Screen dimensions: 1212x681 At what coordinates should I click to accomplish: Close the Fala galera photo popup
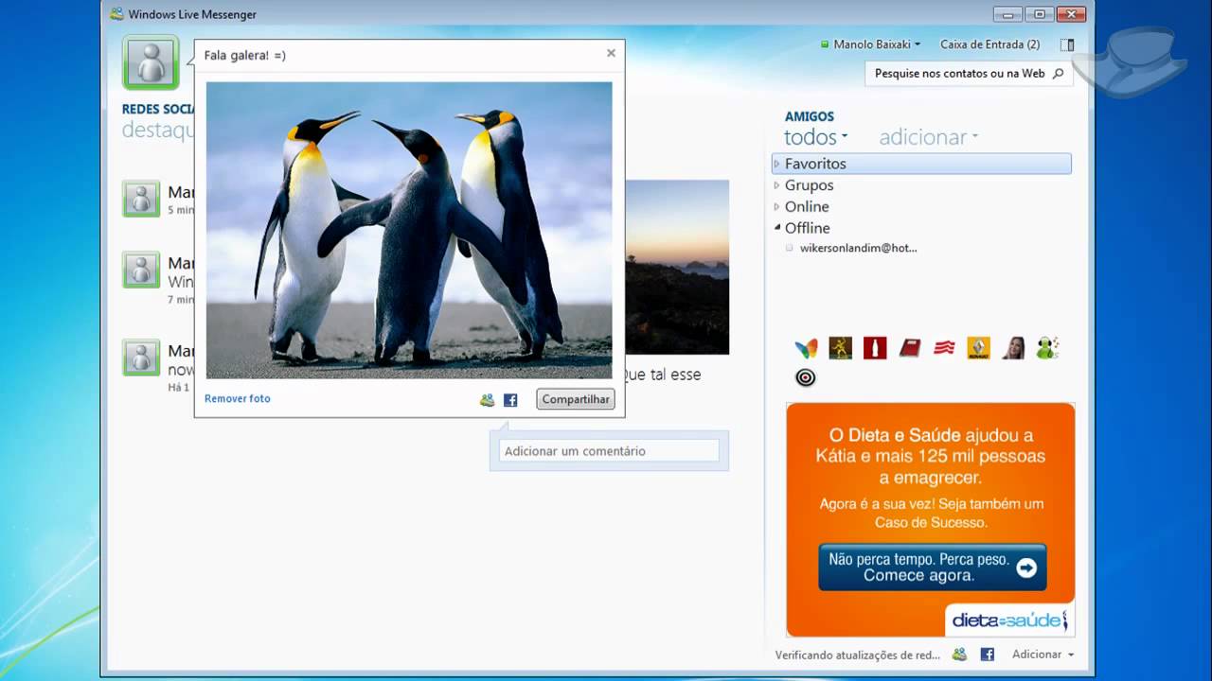(x=611, y=53)
